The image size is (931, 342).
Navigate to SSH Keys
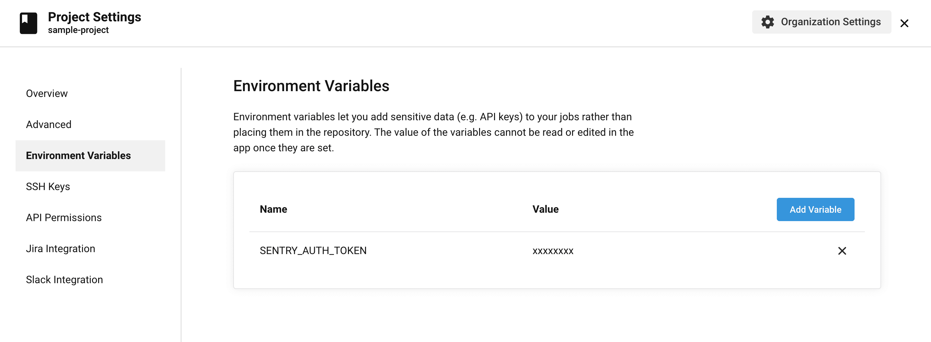click(48, 187)
